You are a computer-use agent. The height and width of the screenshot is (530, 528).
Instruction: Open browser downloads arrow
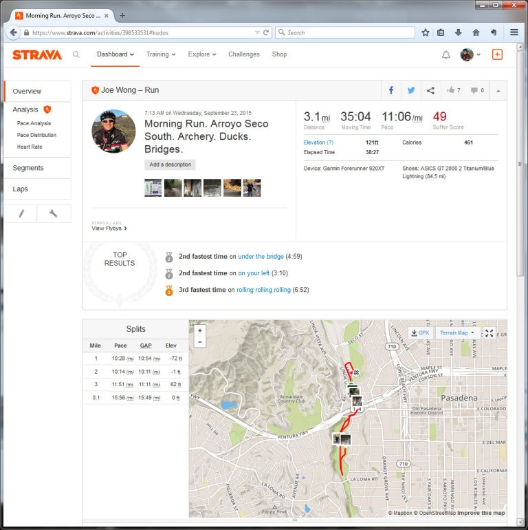point(458,32)
